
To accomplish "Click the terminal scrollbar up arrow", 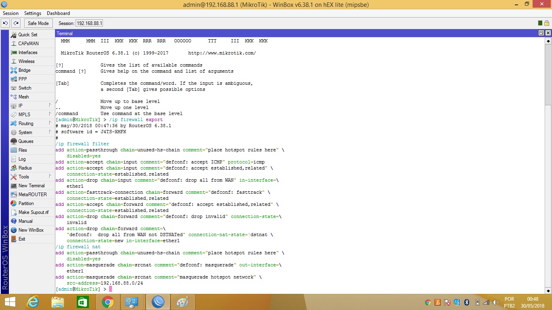I will click(548, 41).
